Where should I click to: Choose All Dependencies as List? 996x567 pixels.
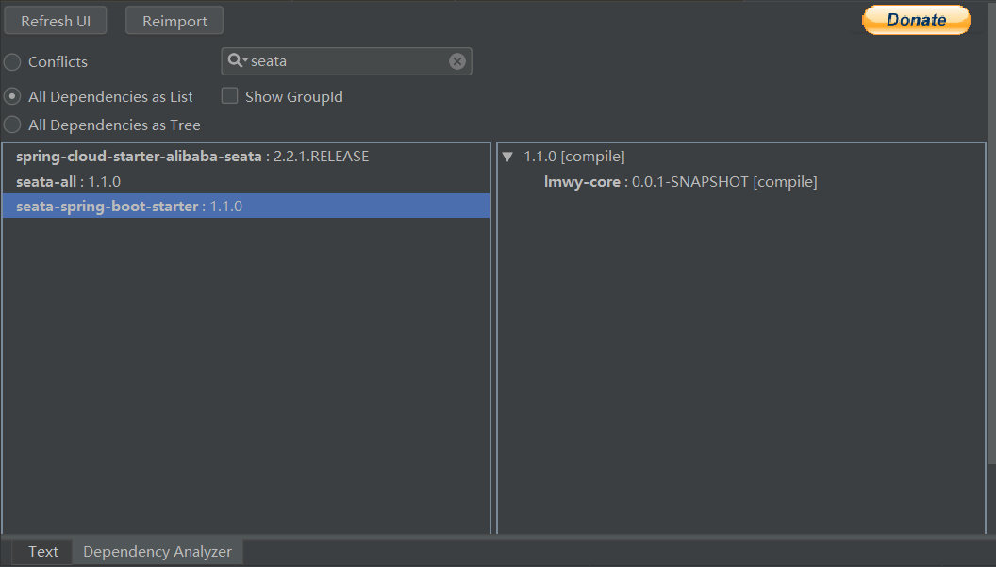(12, 96)
